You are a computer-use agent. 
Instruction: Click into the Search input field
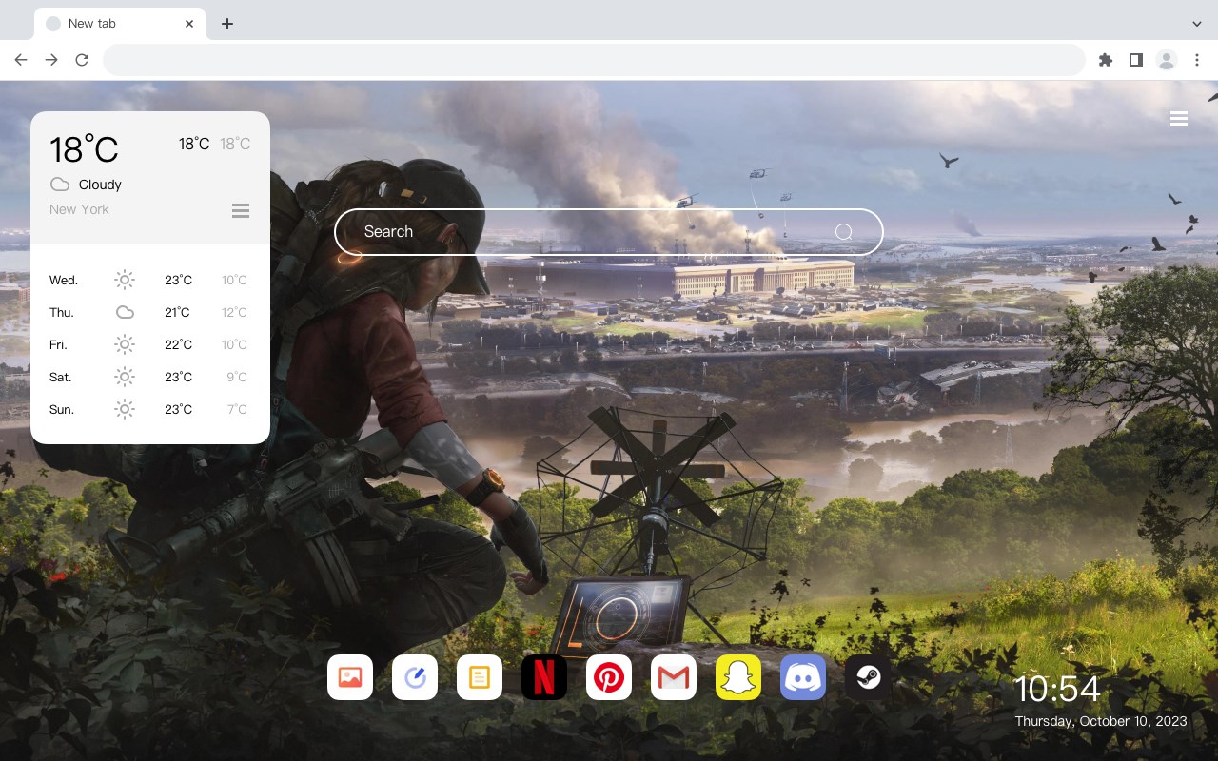coord(609,232)
